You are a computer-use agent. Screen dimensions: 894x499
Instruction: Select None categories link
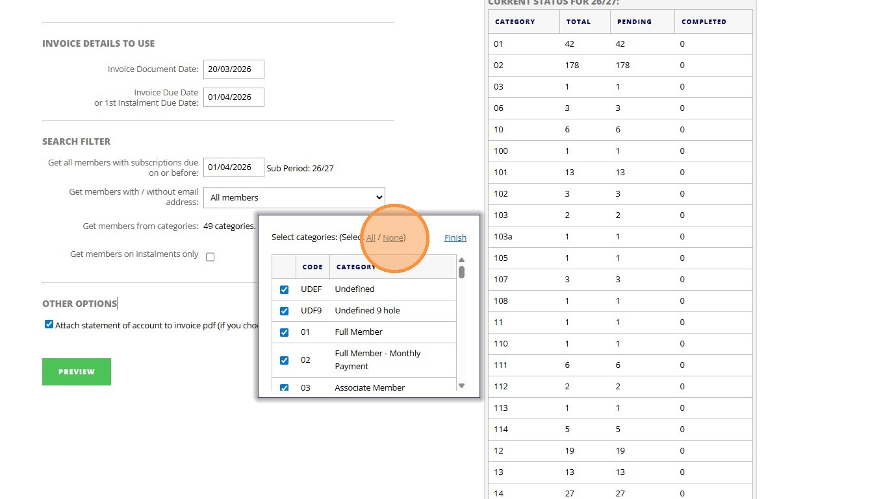tap(393, 238)
